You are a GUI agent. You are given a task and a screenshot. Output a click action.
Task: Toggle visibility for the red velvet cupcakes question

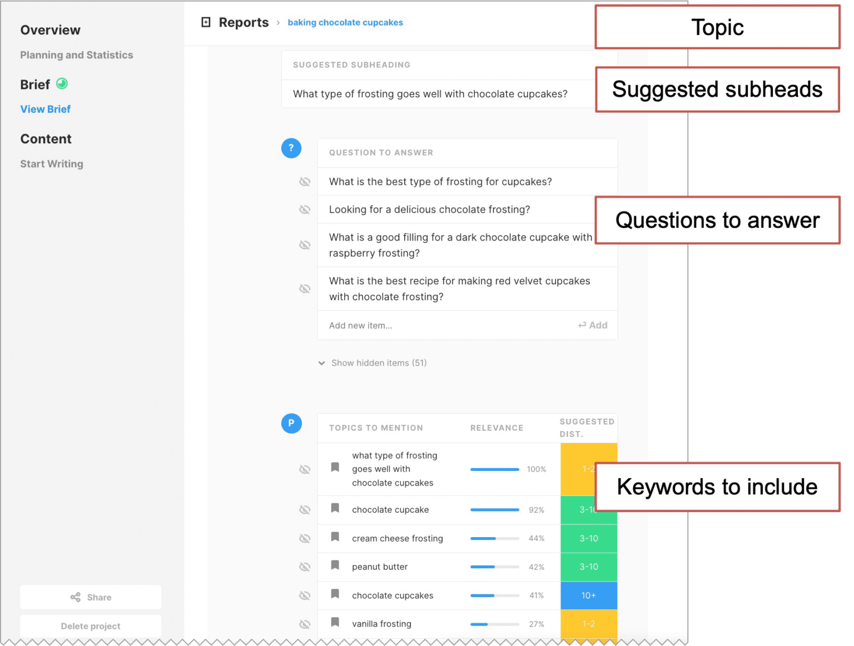tap(305, 288)
